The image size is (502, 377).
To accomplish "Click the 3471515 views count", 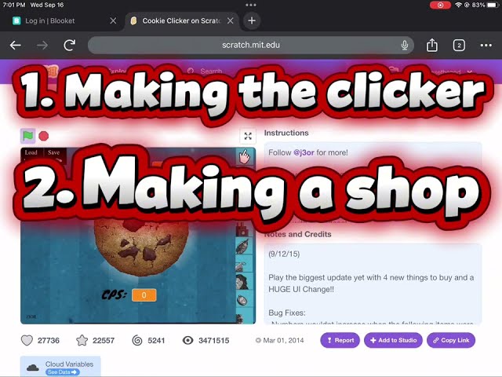I will [213, 340].
